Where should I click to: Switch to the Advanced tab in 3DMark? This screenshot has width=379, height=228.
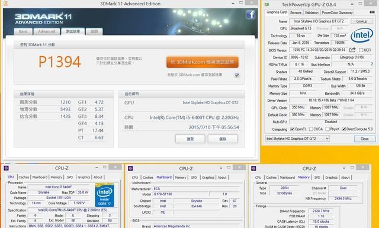pos(47,31)
